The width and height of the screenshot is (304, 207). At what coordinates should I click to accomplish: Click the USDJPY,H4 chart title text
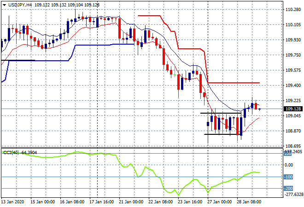[x=20, y=5]
